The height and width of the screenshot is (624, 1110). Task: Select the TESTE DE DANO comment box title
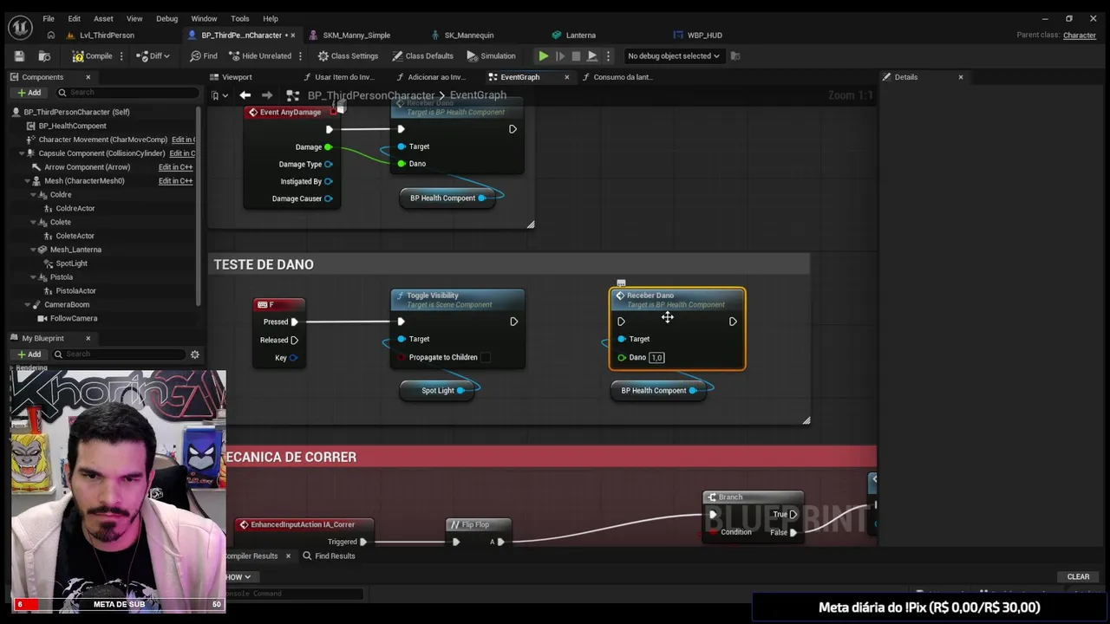click(264, 265)
